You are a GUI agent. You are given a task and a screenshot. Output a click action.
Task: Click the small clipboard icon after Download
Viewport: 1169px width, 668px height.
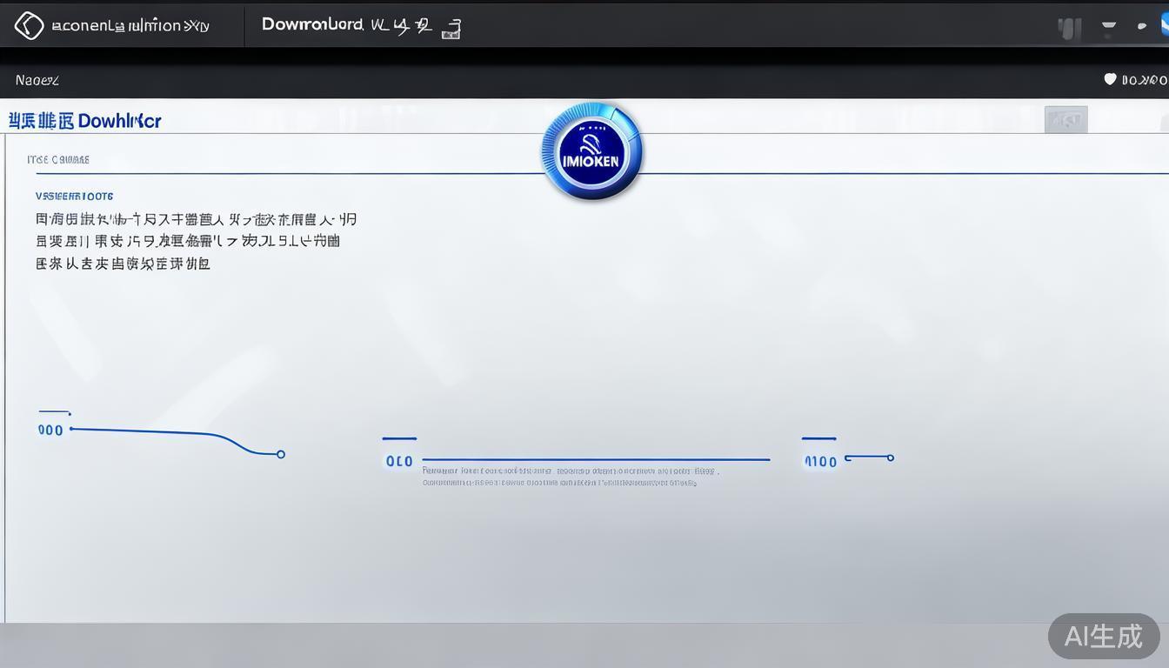(x=451, y=30)
